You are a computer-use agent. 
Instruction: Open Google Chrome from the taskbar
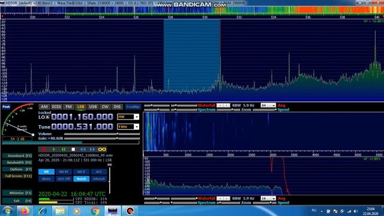(x=95, y=211)
